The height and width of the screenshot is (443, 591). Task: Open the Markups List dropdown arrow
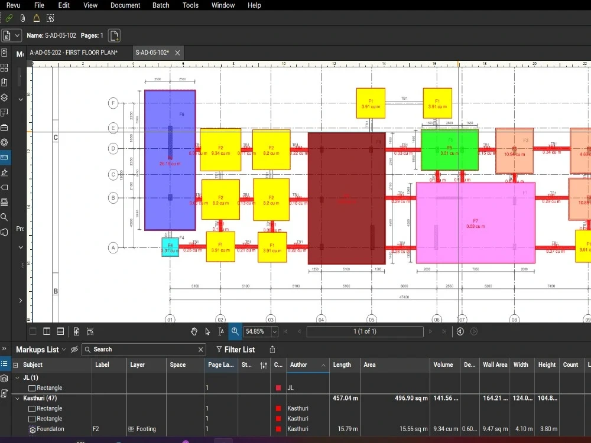pos(64,350)
